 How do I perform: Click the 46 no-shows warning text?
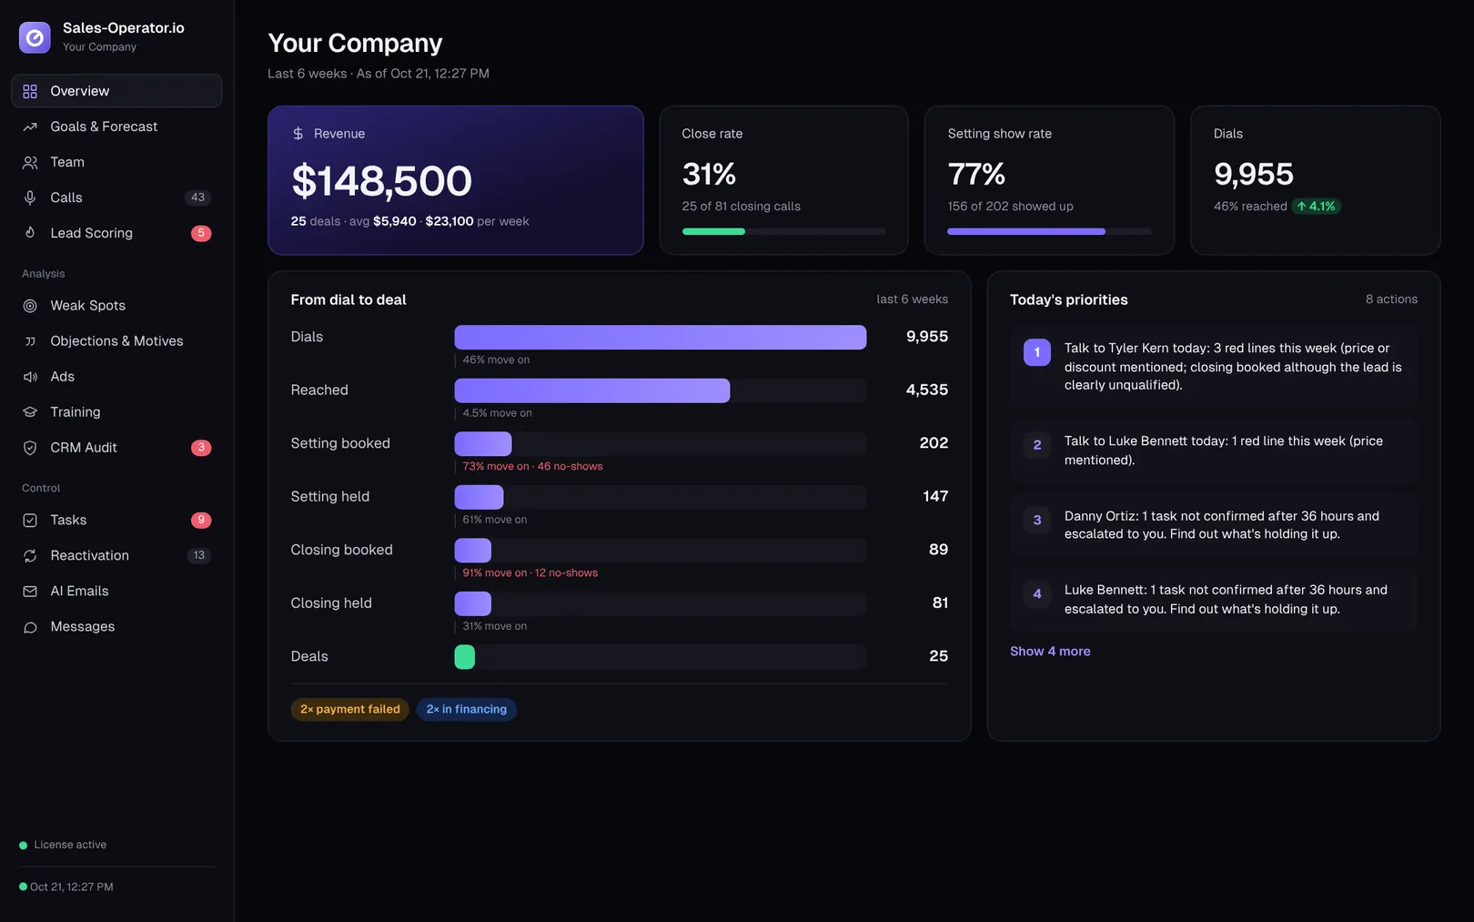click(570, 467)
